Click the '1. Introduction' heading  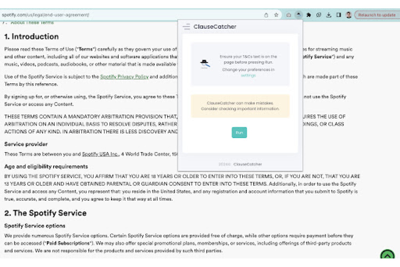pos(31,37)
